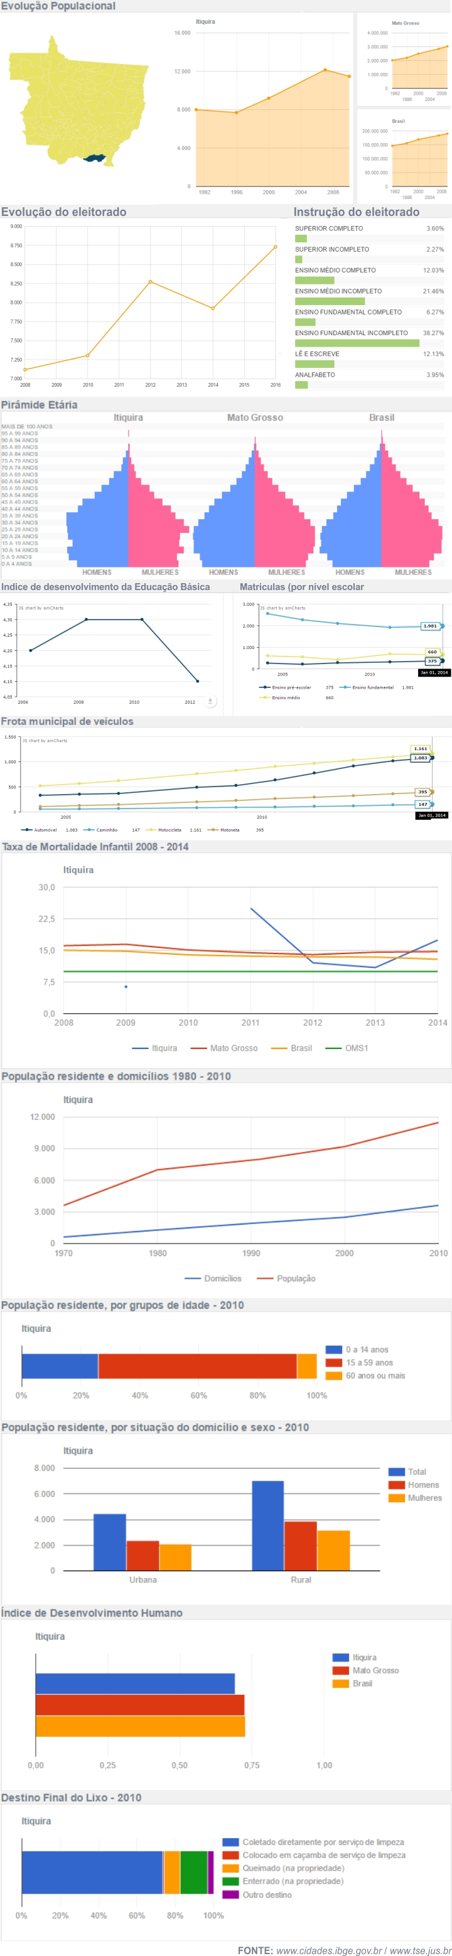
Task: Click HOMENS label under the Itiquira pyramid
Action: coord(97,572)
